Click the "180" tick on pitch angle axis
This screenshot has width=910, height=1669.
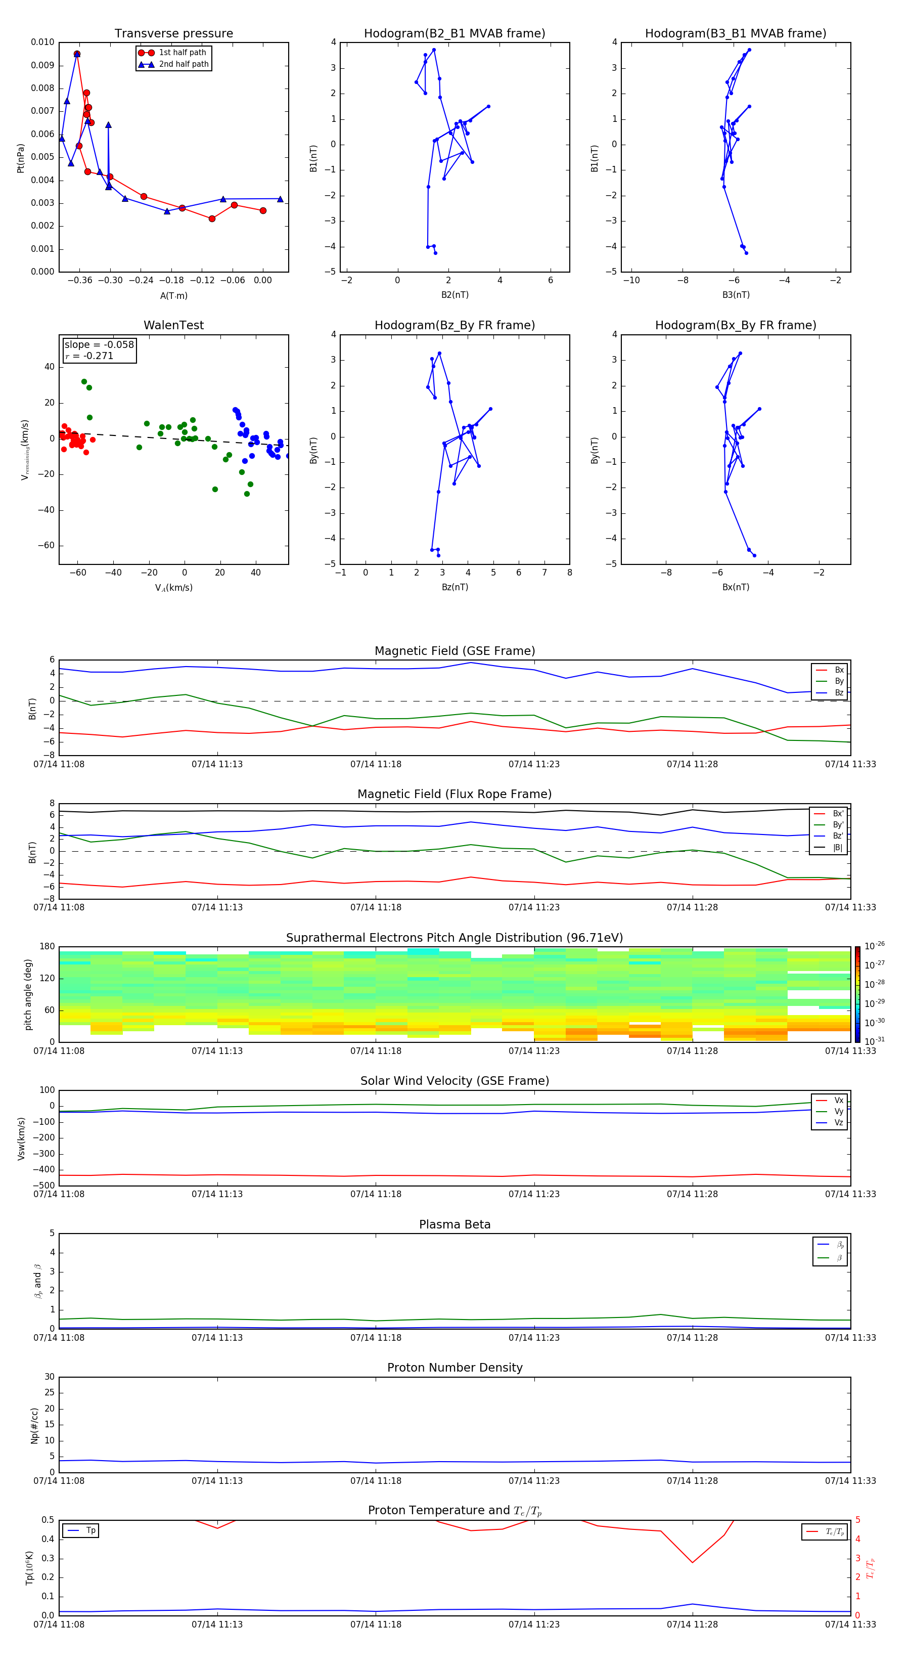click(x=48, y=947)
